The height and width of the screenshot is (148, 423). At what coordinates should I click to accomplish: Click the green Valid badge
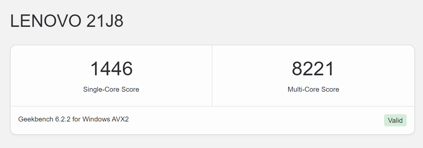(395, 120)
